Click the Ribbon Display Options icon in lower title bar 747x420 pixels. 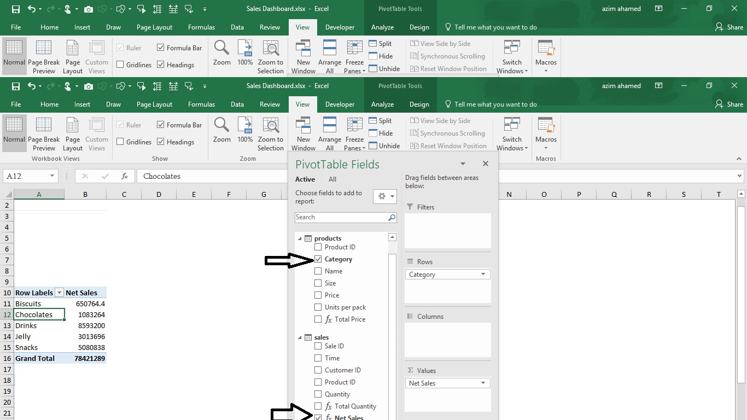[658, 86]
